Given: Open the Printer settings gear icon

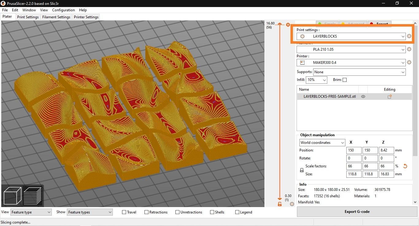Looking at the screenshot, I should point(409,62).
